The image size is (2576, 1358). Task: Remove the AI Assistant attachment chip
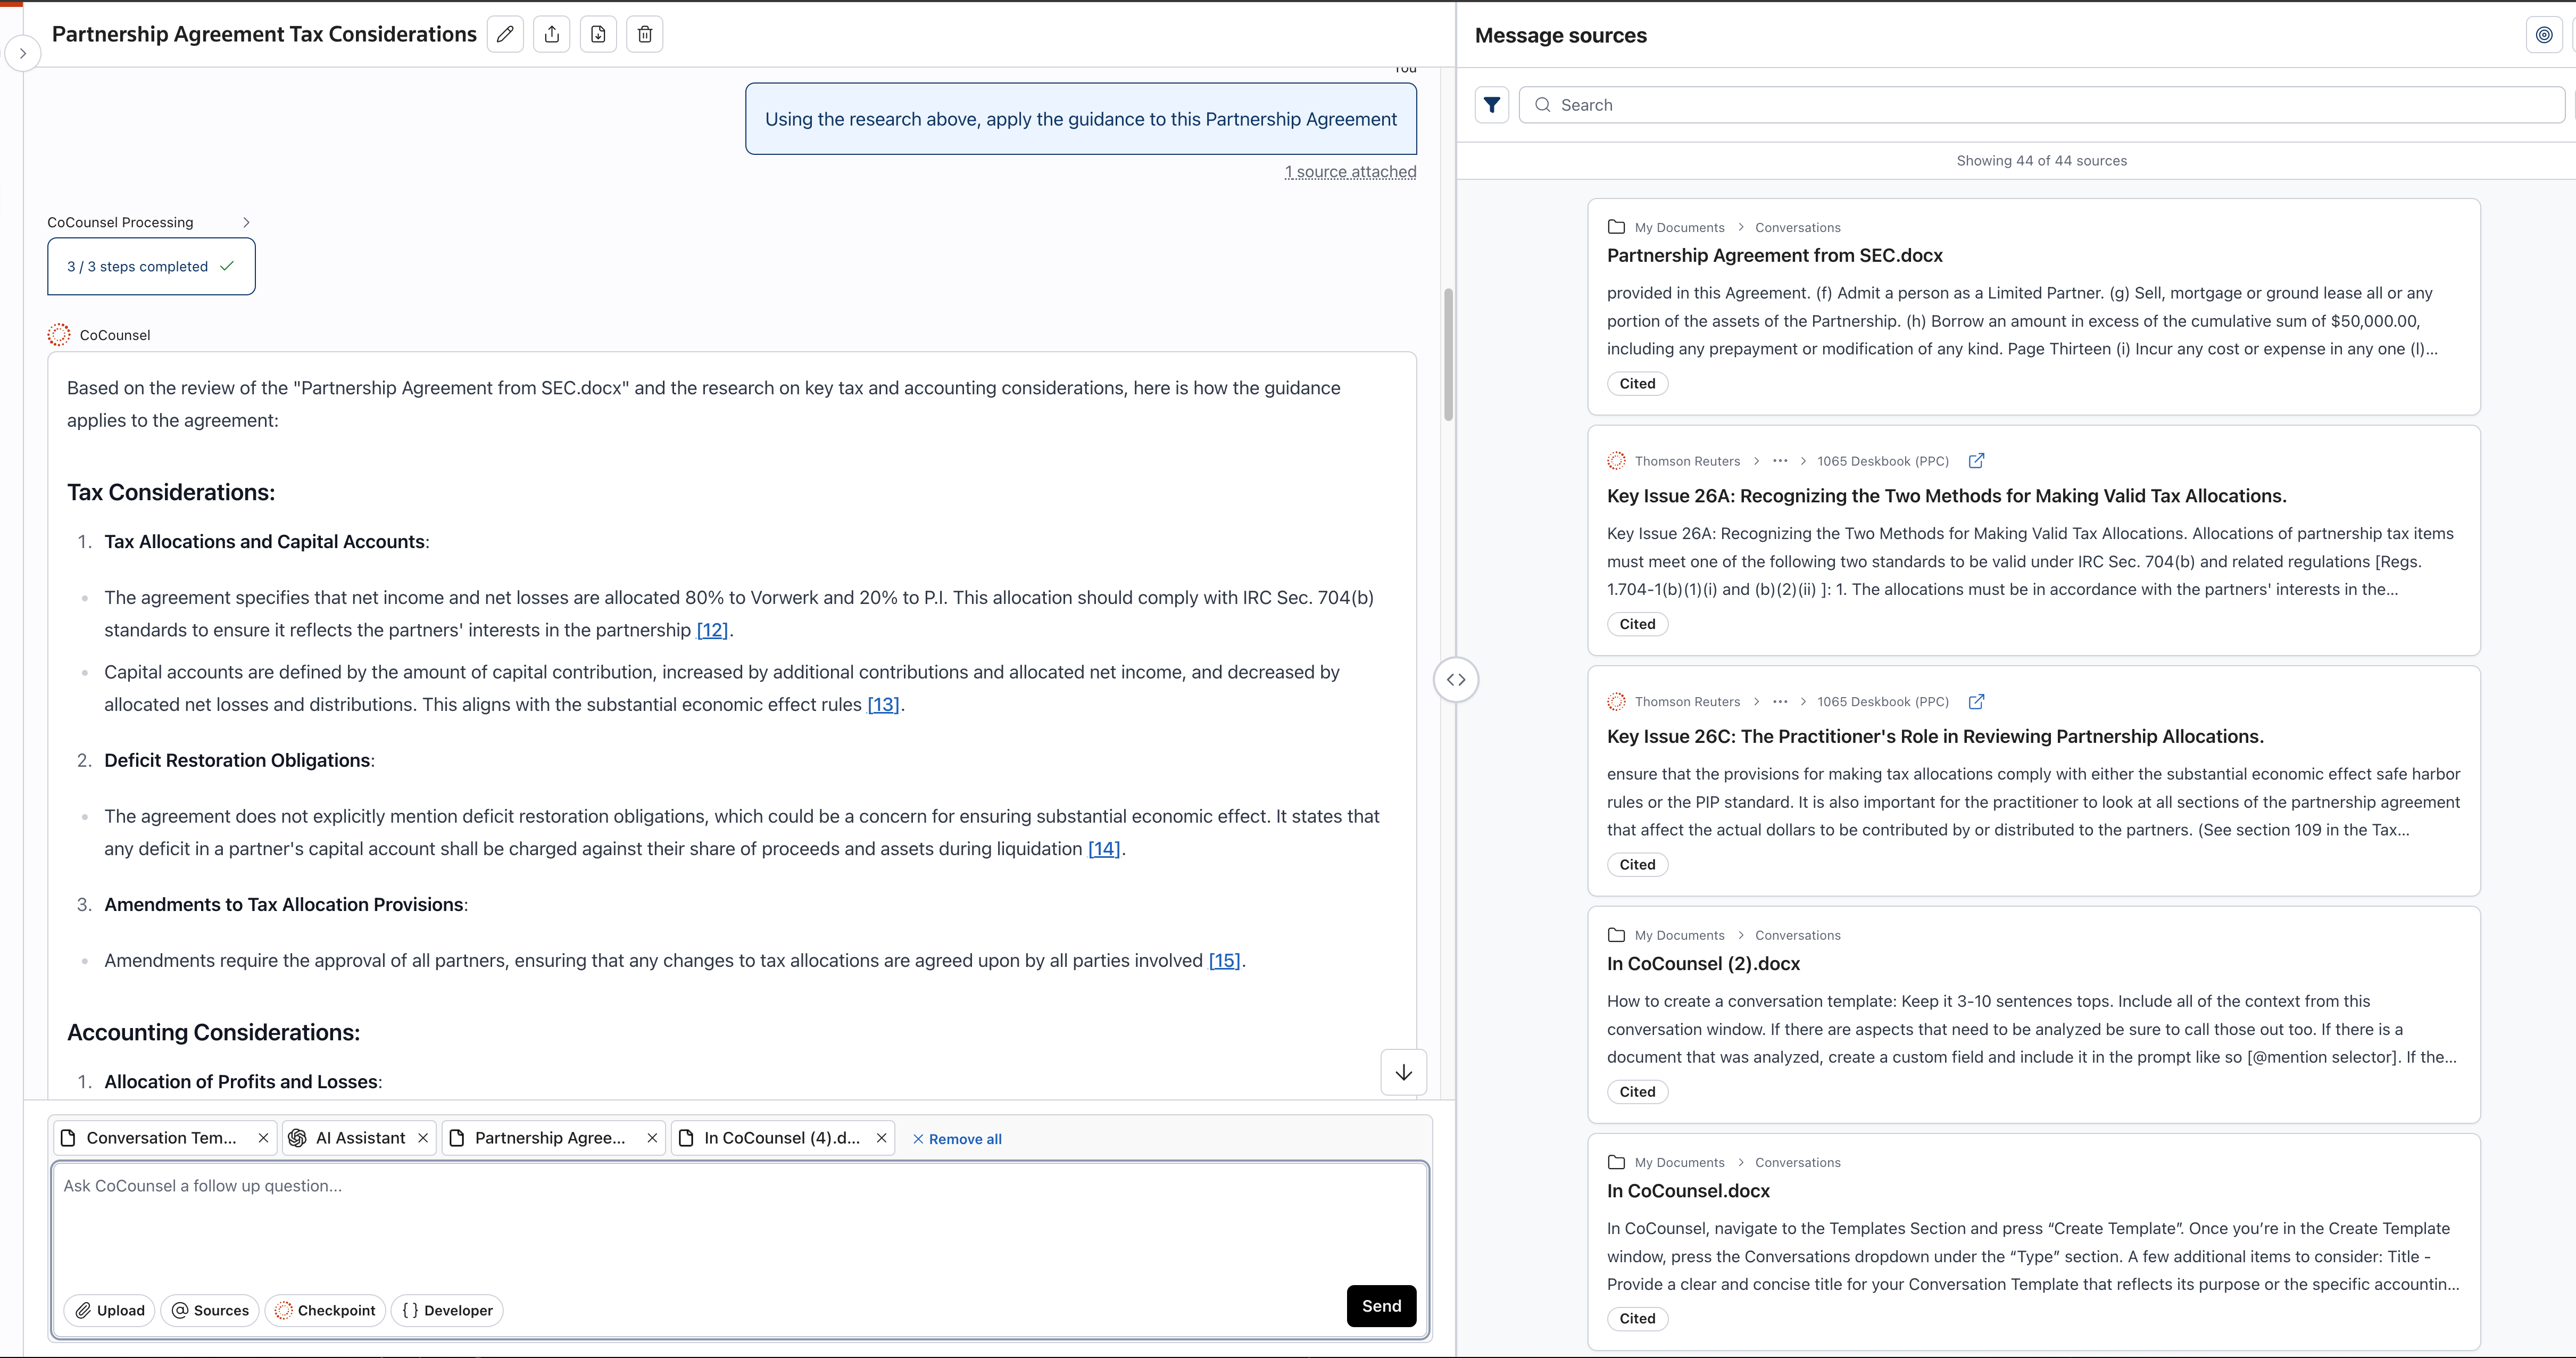click(423, 1138)
